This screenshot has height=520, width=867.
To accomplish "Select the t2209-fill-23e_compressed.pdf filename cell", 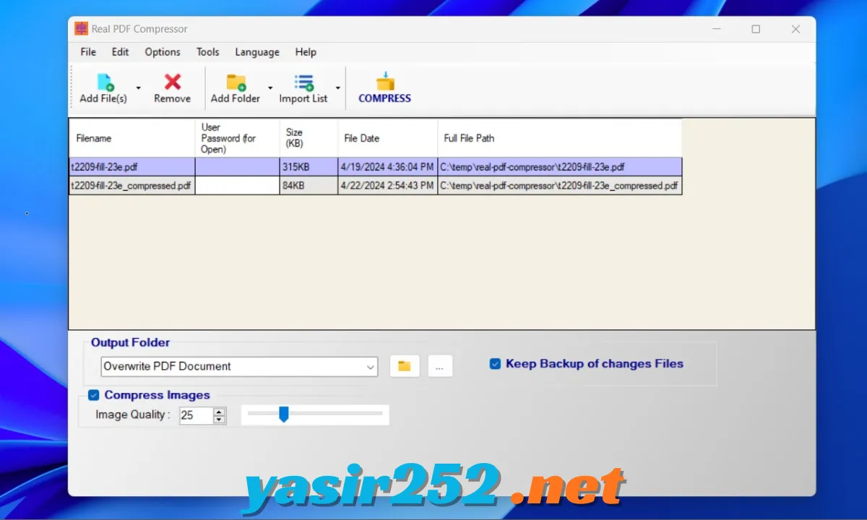I will coord(132,186).
